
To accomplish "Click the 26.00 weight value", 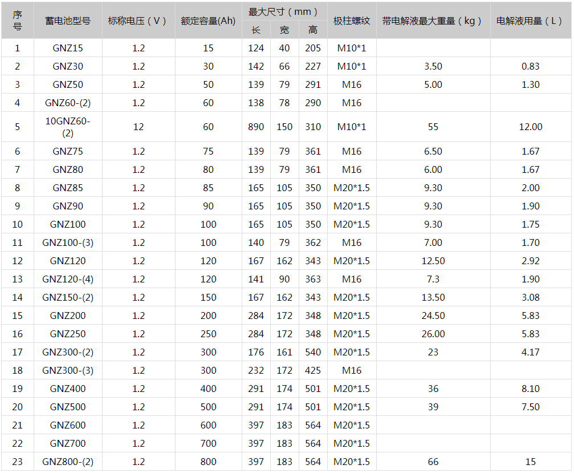I will [433, 334].
